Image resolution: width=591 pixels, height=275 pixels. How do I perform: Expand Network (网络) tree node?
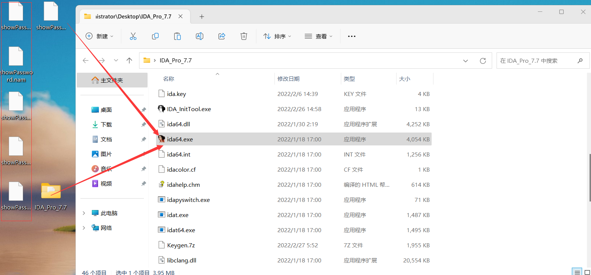tap(84, 228)
